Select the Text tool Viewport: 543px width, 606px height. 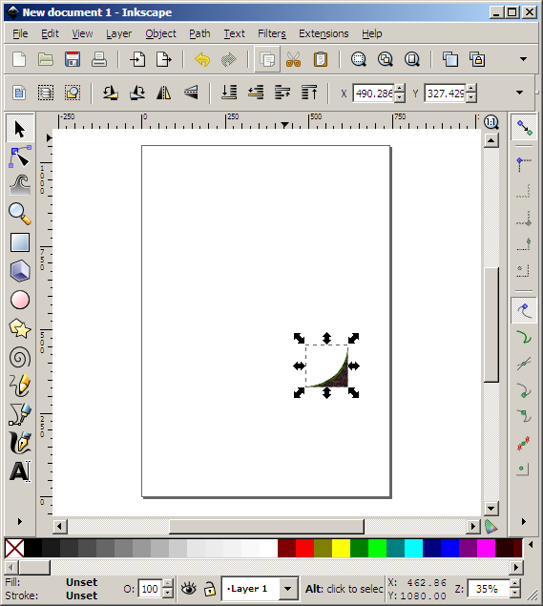[x=20, y=471]
